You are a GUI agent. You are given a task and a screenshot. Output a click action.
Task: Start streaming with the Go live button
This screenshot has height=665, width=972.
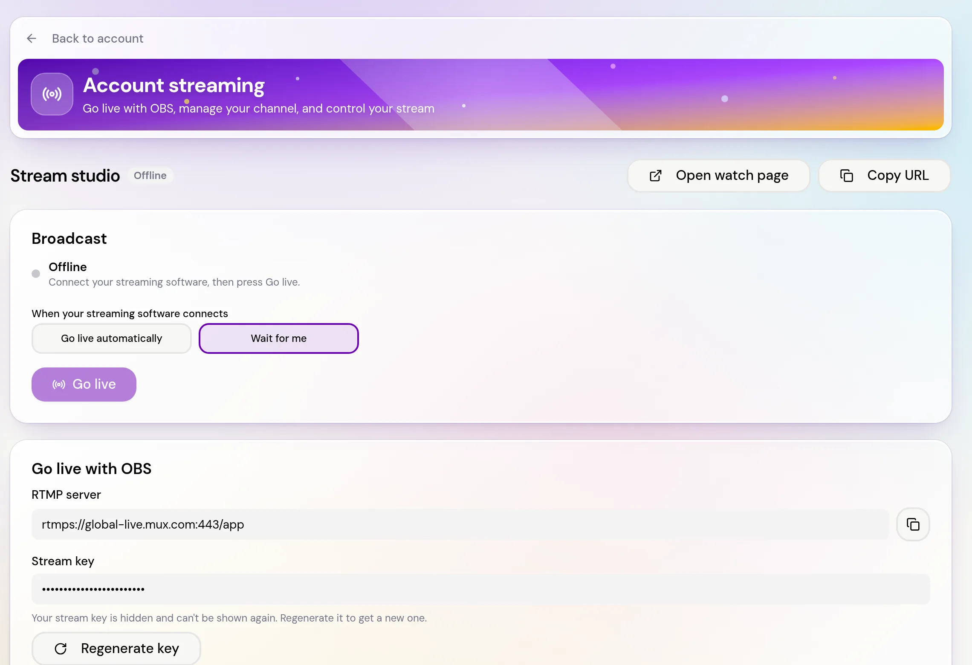coord(84,385)
